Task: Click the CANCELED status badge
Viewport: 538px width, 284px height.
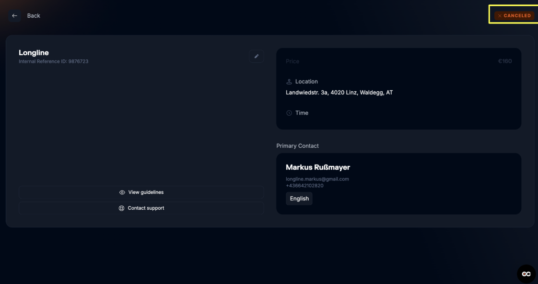Action: click(x=514, y=16)
